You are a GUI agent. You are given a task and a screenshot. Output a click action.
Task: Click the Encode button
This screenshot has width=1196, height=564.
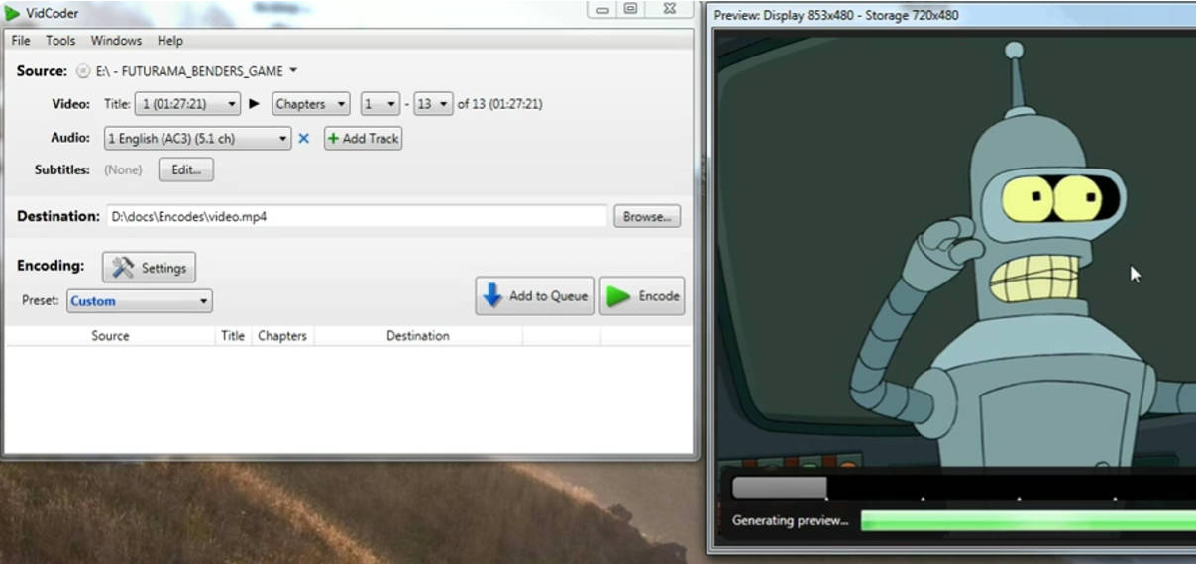[x=642, y=296]
